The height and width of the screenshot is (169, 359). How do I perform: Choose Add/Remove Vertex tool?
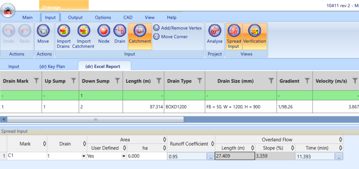coord(178,28)
